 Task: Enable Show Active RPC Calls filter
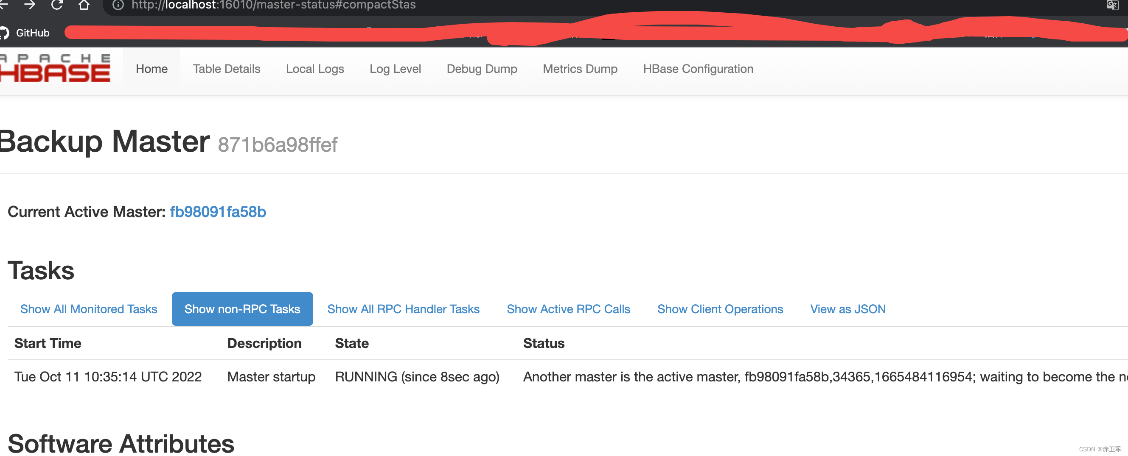(568, 309)
